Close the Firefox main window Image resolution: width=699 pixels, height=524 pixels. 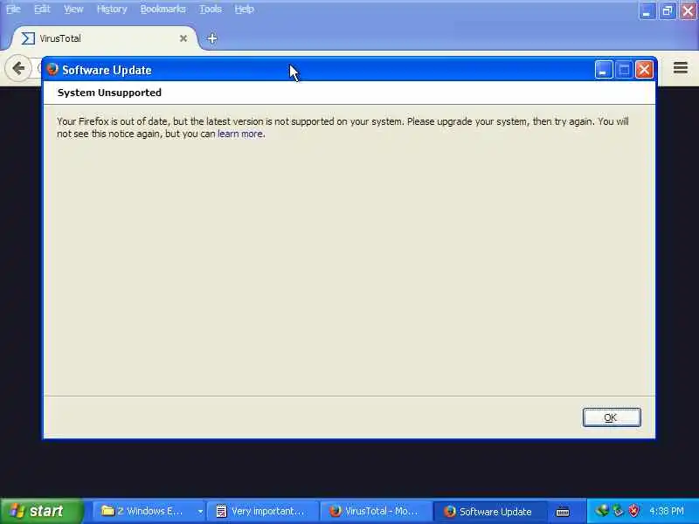[688, 10]
